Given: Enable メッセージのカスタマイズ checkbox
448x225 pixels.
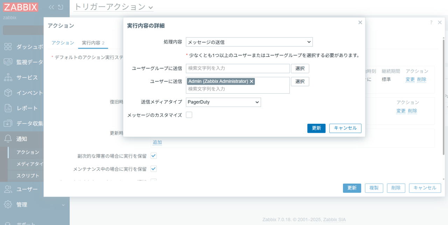Looking at the screenshot, I should click(189, 115).
